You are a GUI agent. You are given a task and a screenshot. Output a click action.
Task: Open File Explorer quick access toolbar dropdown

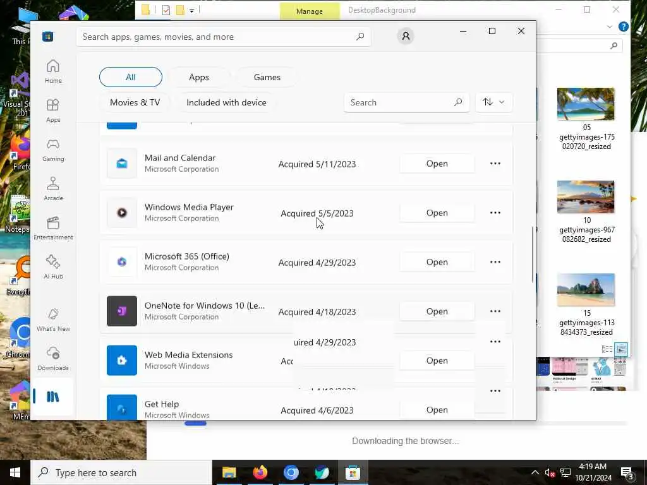[x=192, y=11]
